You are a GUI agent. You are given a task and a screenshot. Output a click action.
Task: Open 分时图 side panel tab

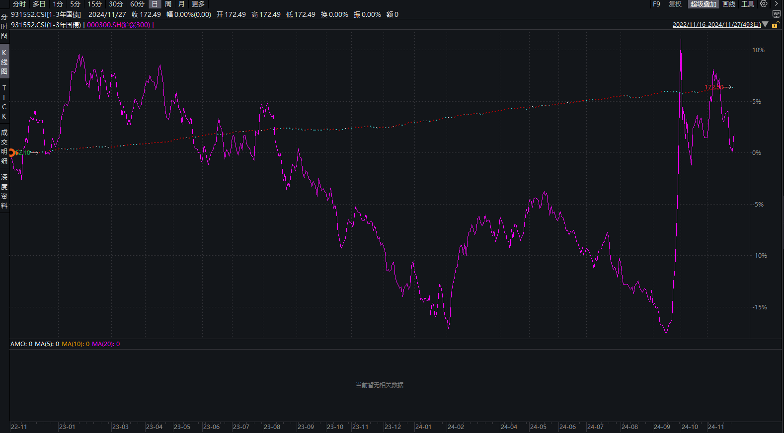click(x=4, y=26)
